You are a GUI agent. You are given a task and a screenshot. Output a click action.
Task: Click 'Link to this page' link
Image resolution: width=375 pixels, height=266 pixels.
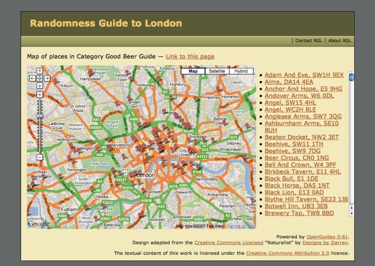click(190, 57)
